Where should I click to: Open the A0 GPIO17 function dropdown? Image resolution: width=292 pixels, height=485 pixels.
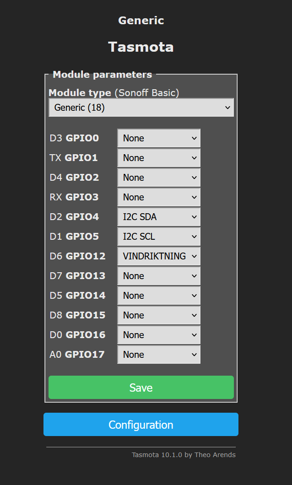[159, 354]
